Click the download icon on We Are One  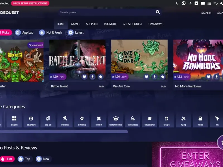point(154,77)
